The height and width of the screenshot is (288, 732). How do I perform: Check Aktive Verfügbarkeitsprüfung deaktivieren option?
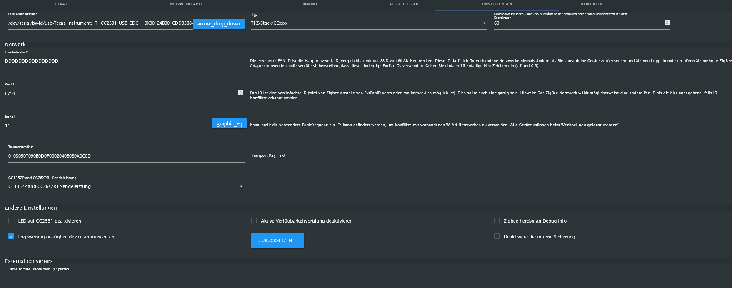(x=254, y=220)
